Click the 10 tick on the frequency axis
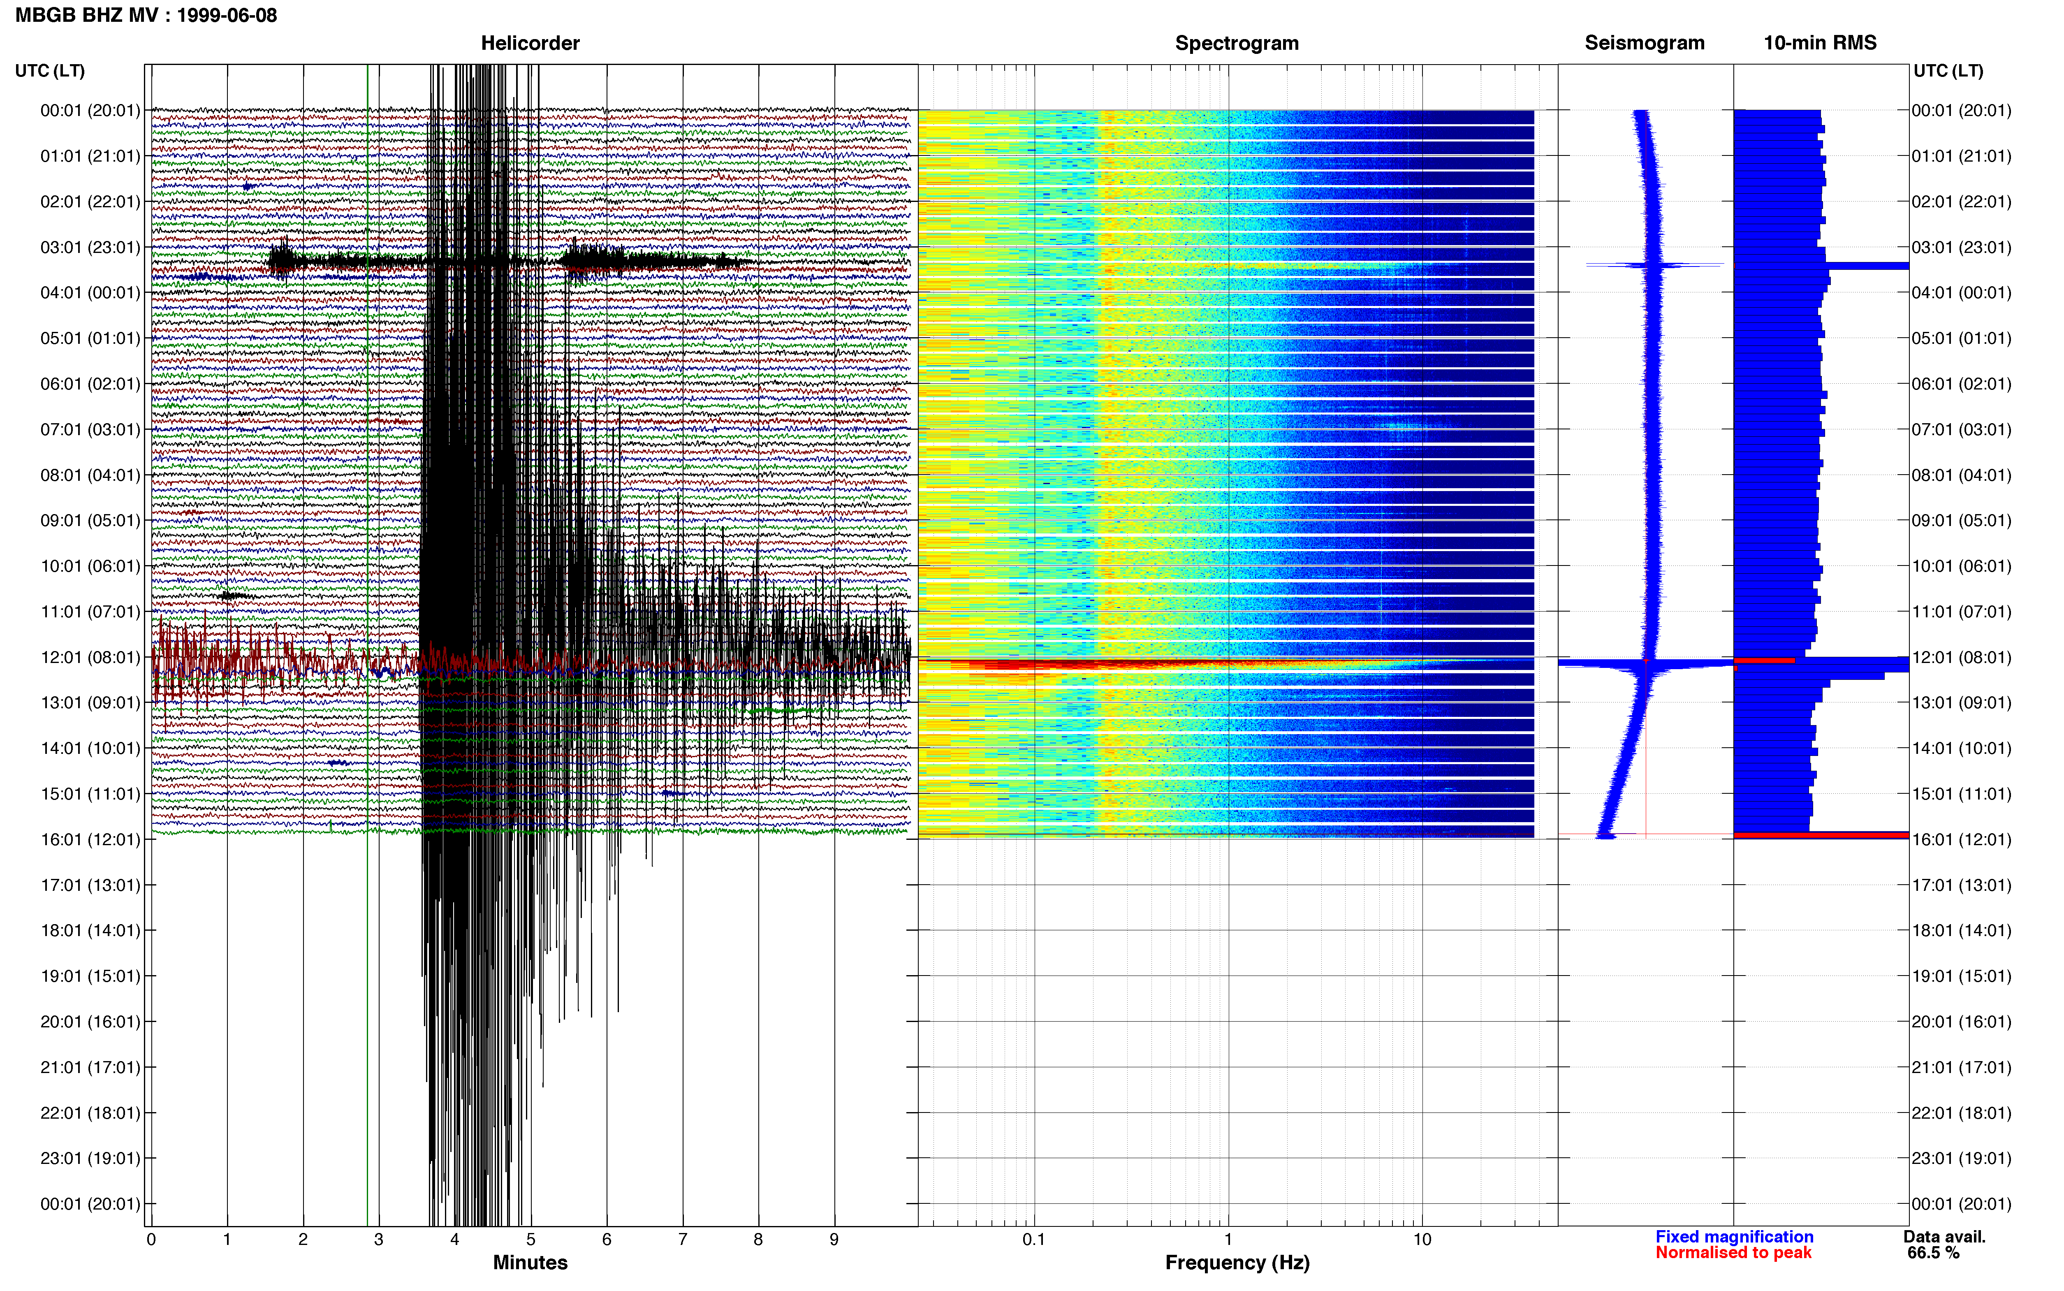Screen dimensions: 2064x1291 (1422, 1240)
